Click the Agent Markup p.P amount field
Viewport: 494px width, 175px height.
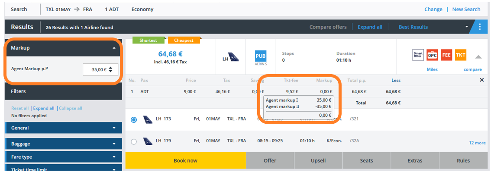click(x=96, y=69)
